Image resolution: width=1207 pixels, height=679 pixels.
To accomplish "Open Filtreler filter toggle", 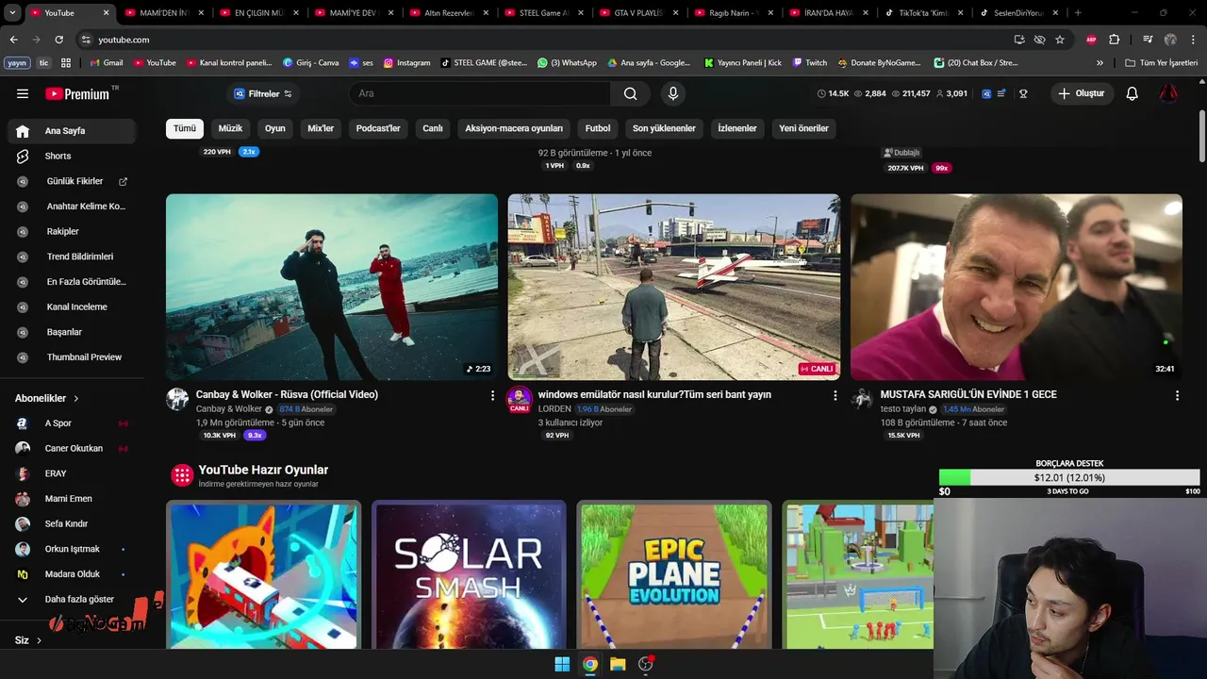I will (x=263, y=93).
